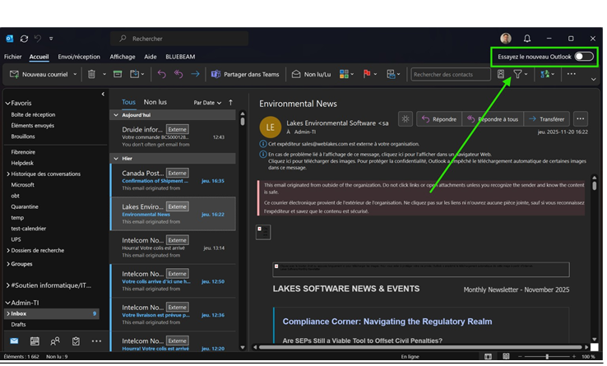Click the Archive icon in the ribbon
Viewport: 607px width, 366px height.
click(x=118, y=74)
